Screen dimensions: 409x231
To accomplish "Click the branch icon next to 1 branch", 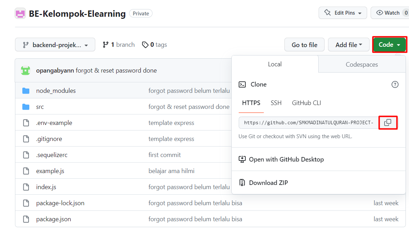I will point(105,45).
